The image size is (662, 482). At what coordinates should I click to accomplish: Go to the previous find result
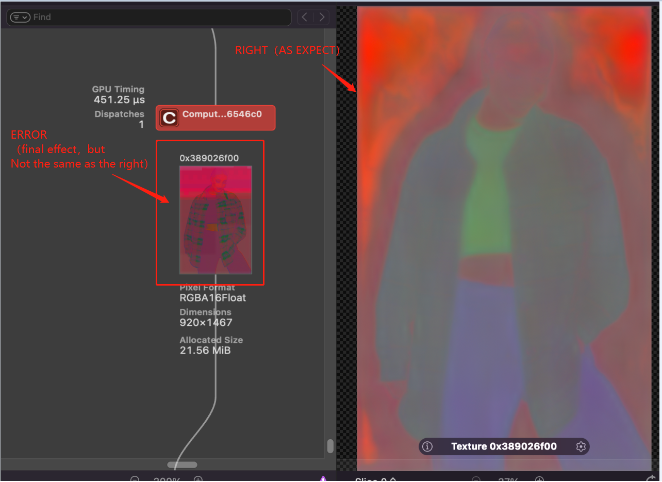(305, 17)
